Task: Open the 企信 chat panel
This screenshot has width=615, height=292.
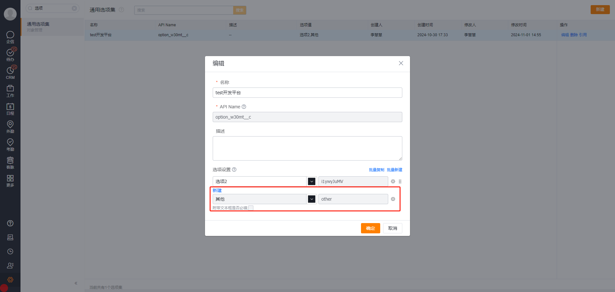Action: pyautogui.click(x=10, y=37)
